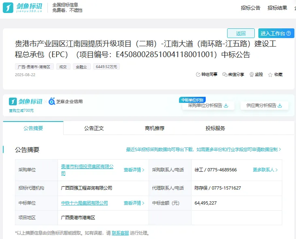
Task: Open 中铁十六局集团有限公司 company link
Action: point(84,203)
